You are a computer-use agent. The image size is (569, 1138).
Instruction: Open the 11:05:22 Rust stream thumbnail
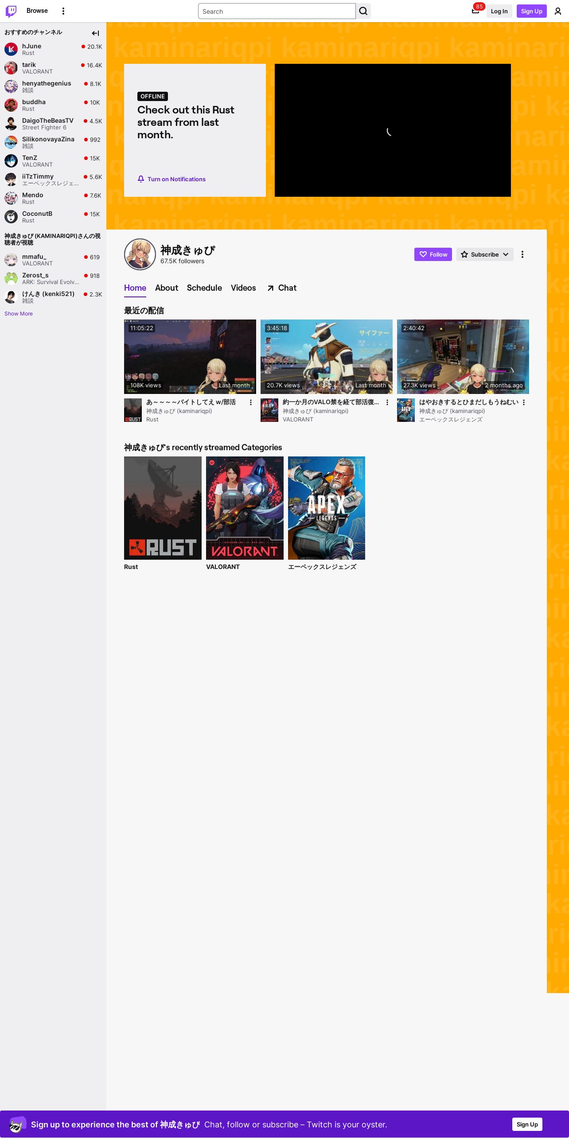click(x=190, y=357)
